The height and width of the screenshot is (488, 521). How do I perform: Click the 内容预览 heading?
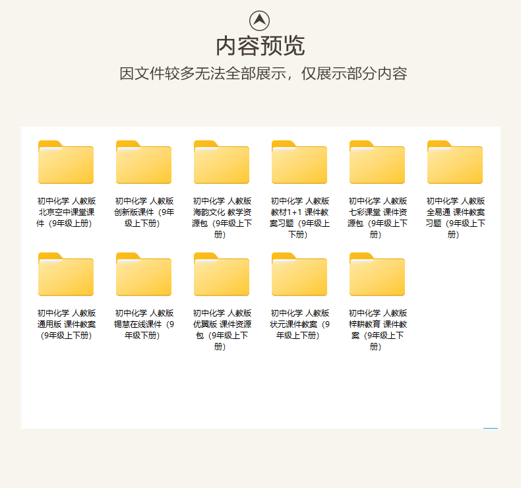coord(260,46)
